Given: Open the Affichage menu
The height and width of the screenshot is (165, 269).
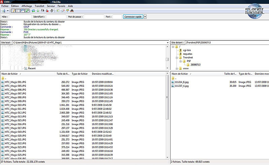Looking at the screenshot, I should 27,6.
